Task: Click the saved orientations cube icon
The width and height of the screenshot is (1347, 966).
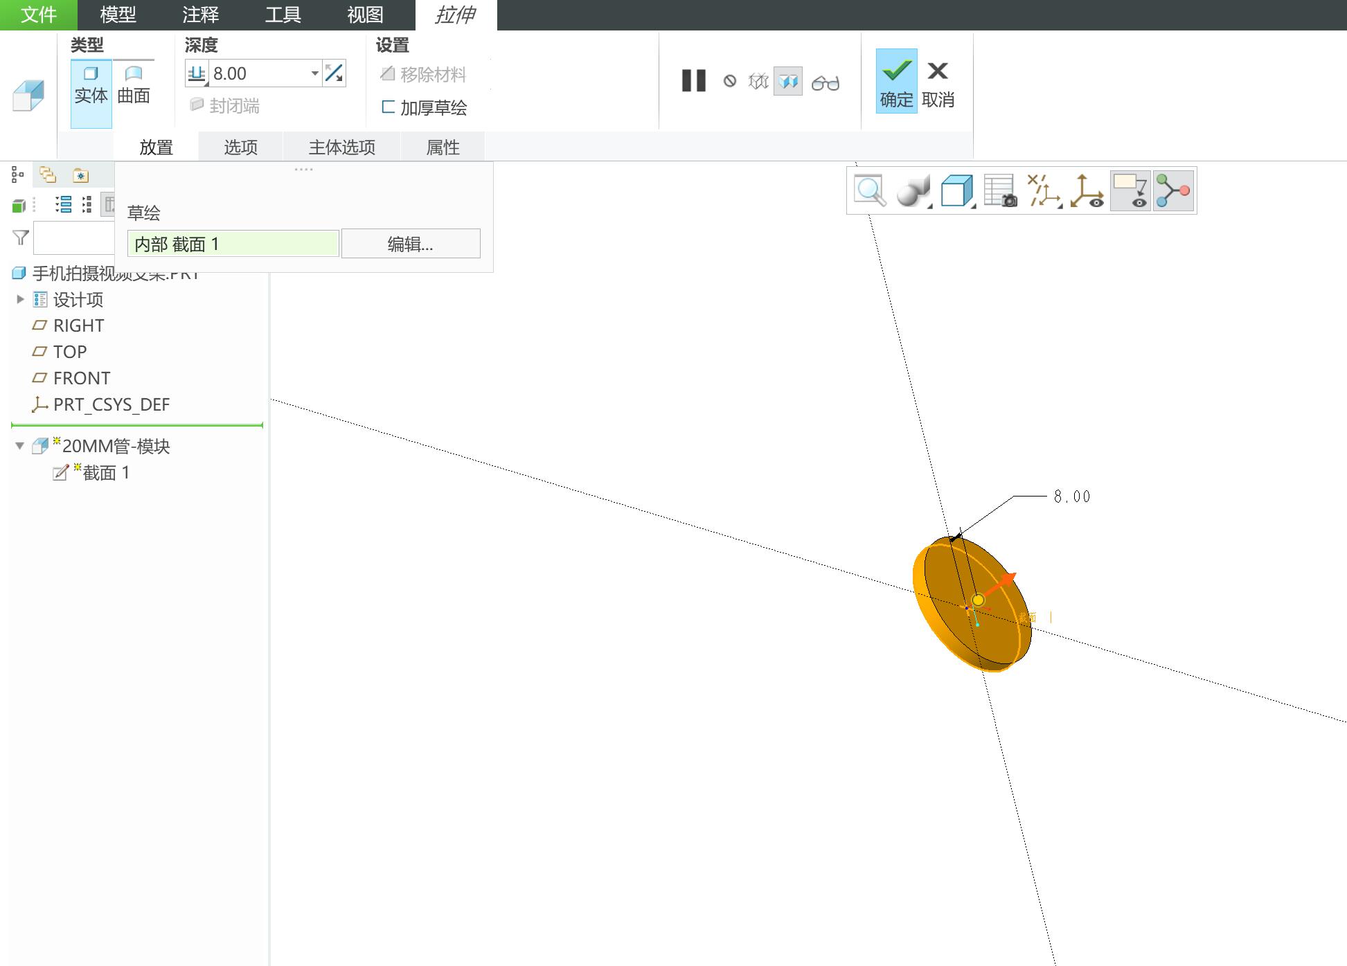Action: click(957, 190)
